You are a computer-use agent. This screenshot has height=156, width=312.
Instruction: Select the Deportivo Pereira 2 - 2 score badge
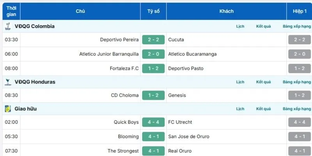tap(153, 40)
